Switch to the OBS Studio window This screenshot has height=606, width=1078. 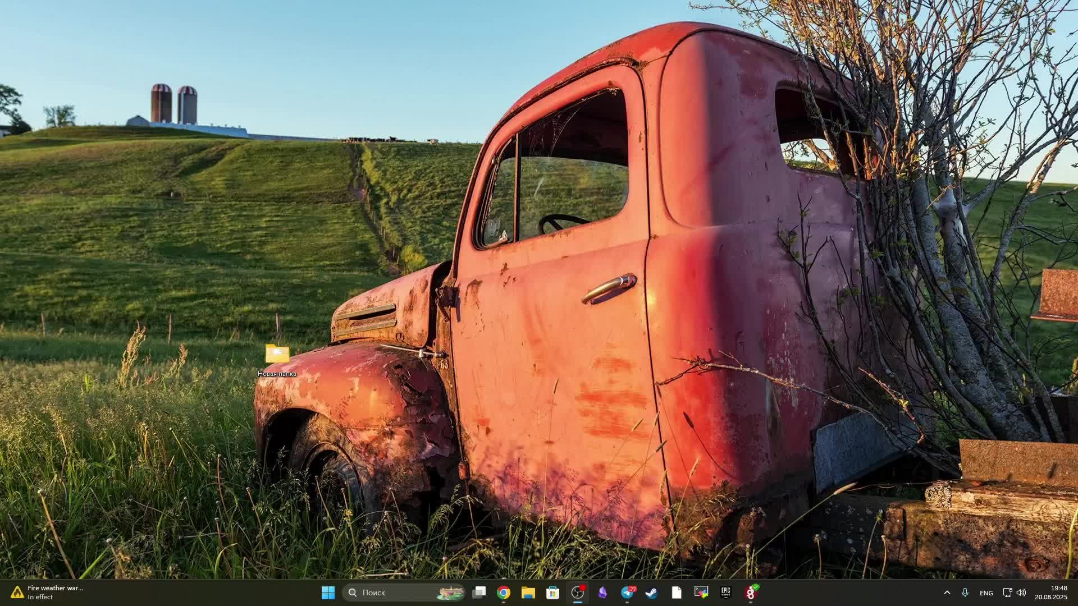pos(578,593)
